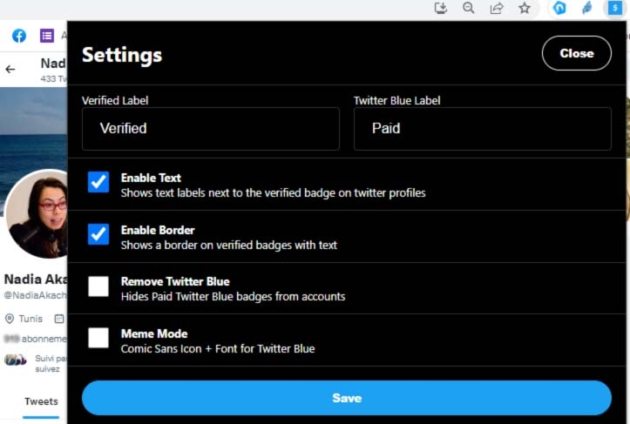
Task: Open the Facebook bookmark icon
Action: [x=19, y=36]
